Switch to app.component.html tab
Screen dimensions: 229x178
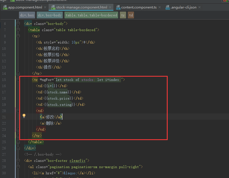point(25,7)
